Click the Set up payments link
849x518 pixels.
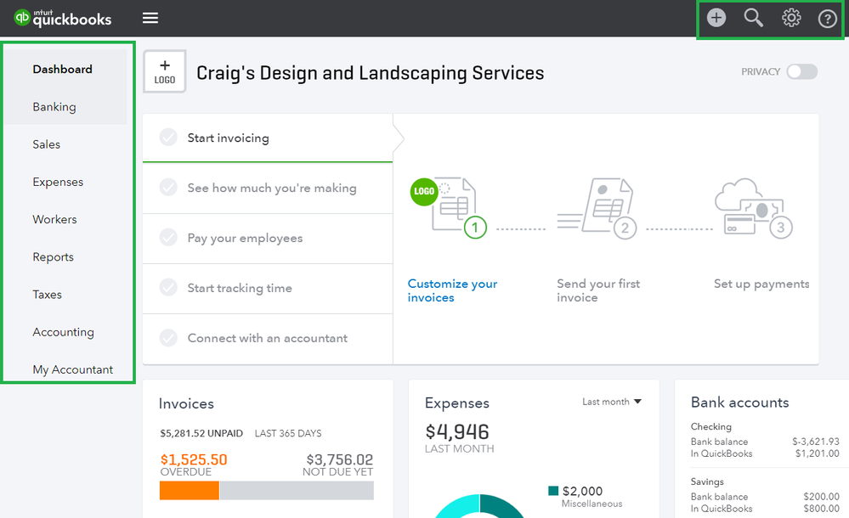point(761,284)
